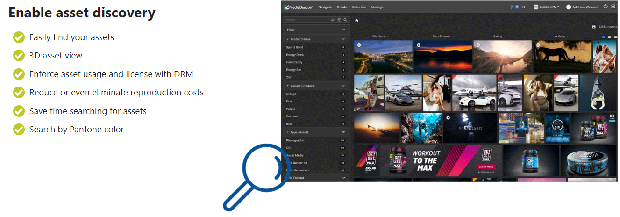Open Variant (Product) filter options icon
Image resolution: width=620 pixels, height=217 pixels.
click(343, 86)
